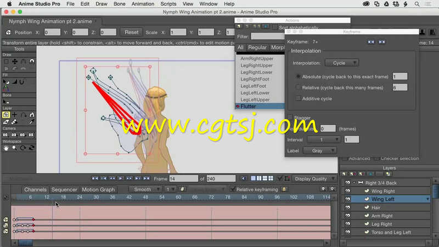Select the Select Shape fill tool
This screenshot has width=439, height=247.
(x=6, y=82)
